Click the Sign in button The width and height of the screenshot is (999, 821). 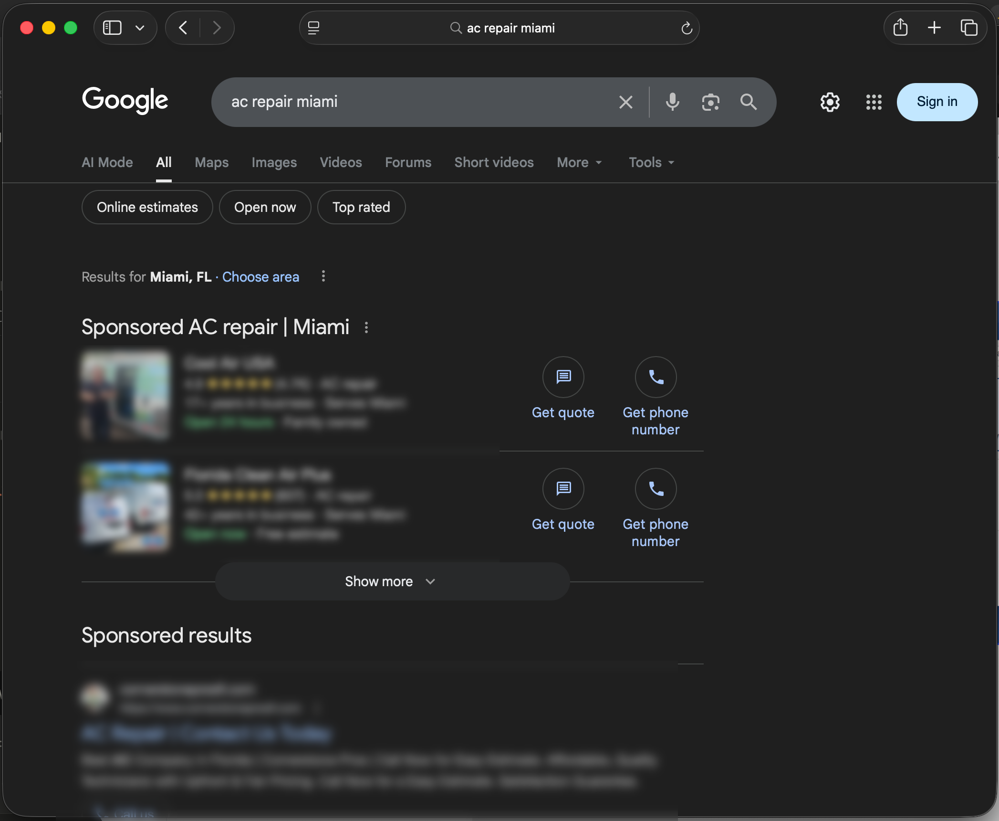(937, 102)
